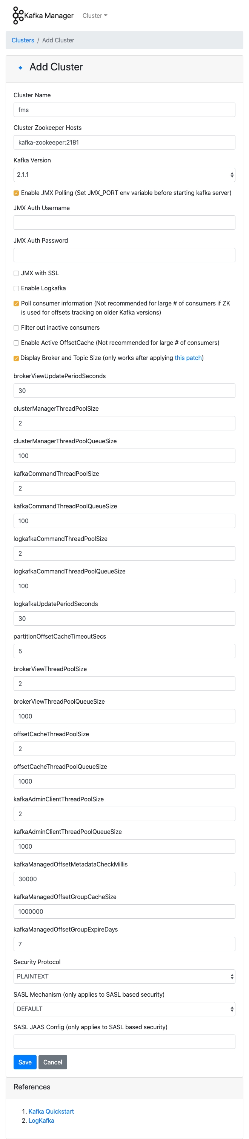Tick the Enable Logkafka checkbox
Viewport: 249px width, 1139px height.
pos(16,288)
